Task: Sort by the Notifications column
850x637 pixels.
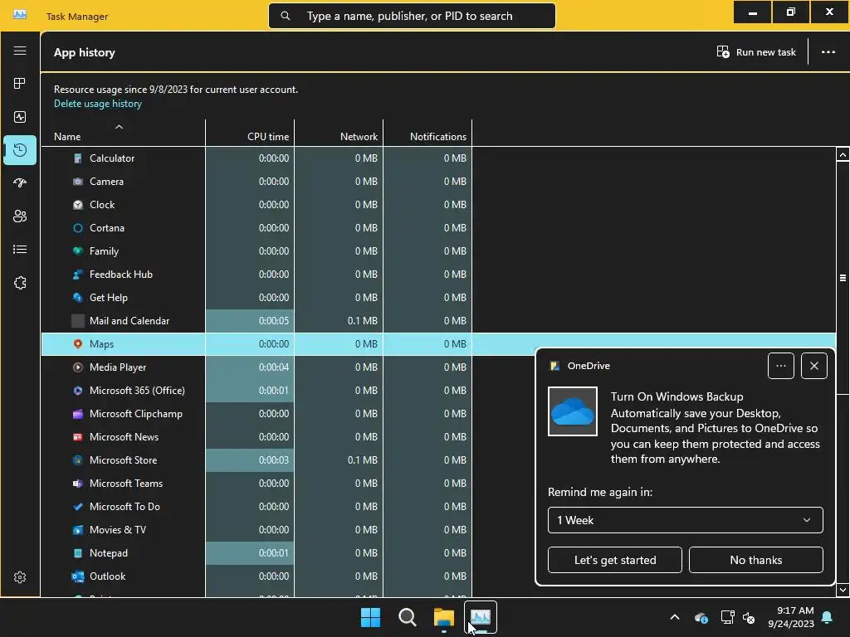Action: coord(427,134)
